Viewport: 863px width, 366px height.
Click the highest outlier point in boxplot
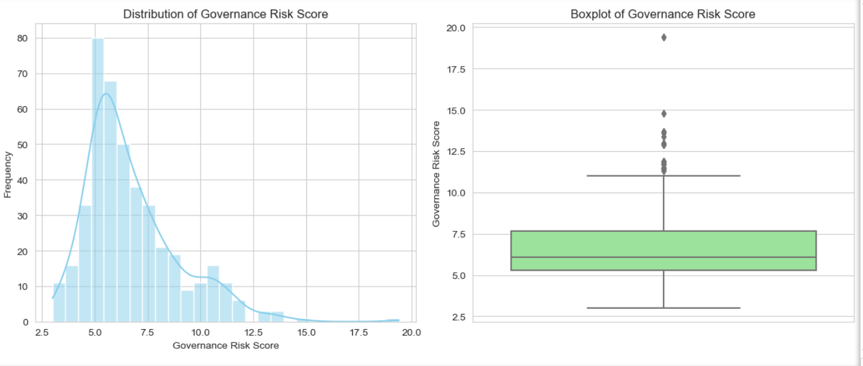(x=663, y=37)
